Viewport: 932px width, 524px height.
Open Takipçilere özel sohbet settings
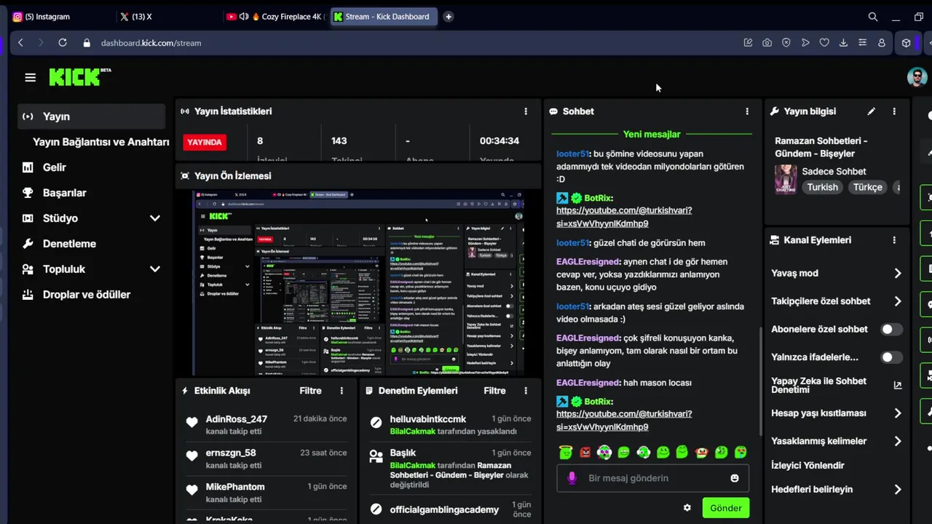coord(837,301)
